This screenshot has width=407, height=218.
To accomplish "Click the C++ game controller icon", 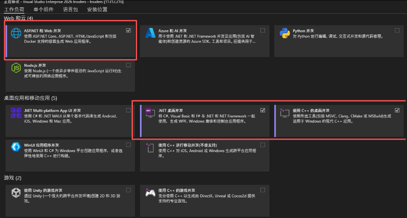I will point(150,192).
